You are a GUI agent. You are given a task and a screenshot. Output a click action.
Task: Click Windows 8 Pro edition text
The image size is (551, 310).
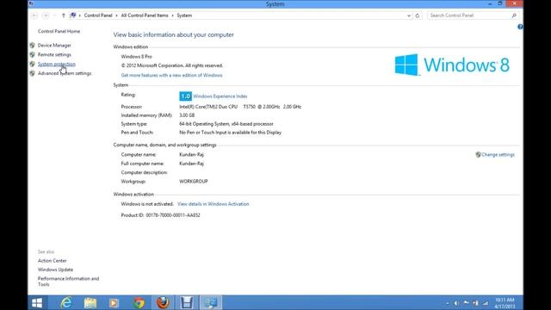[x=137, y=57]
